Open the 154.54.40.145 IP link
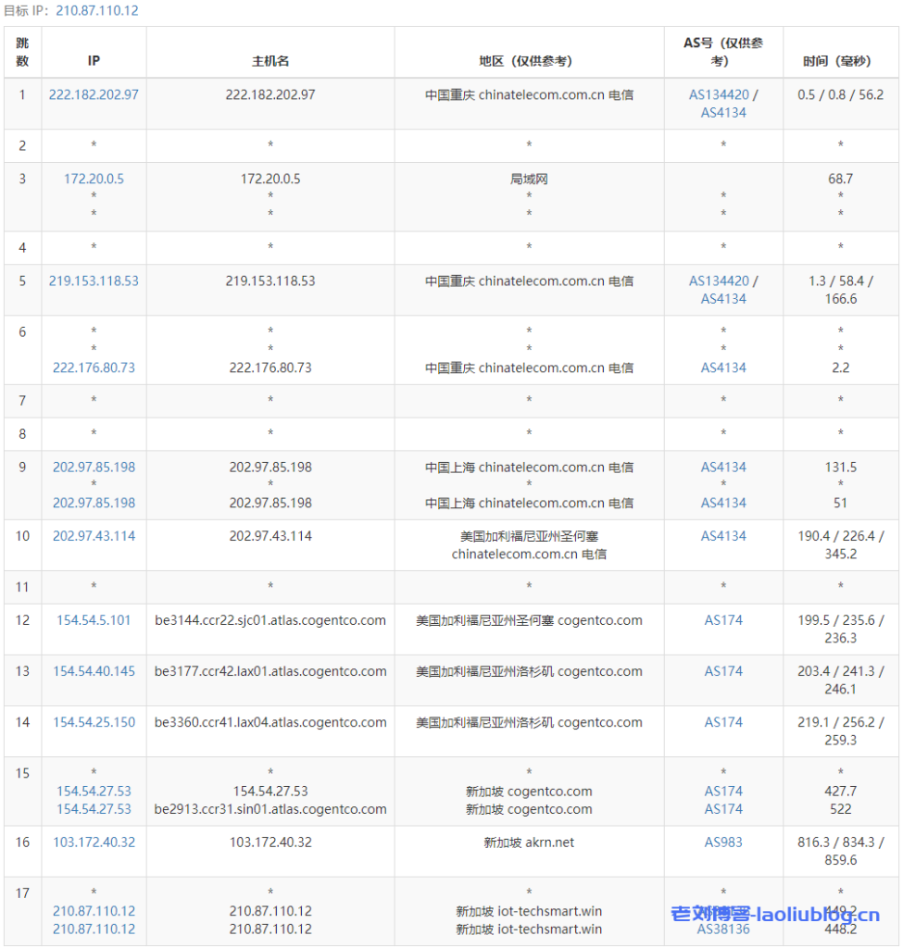 click(93, 671)
